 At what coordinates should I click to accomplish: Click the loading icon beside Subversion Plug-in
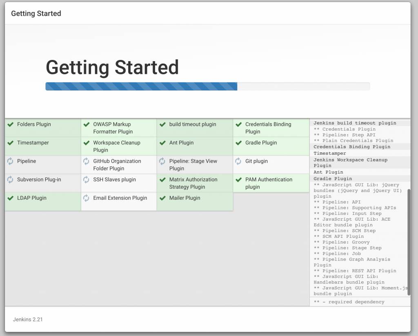click(10, 180)
